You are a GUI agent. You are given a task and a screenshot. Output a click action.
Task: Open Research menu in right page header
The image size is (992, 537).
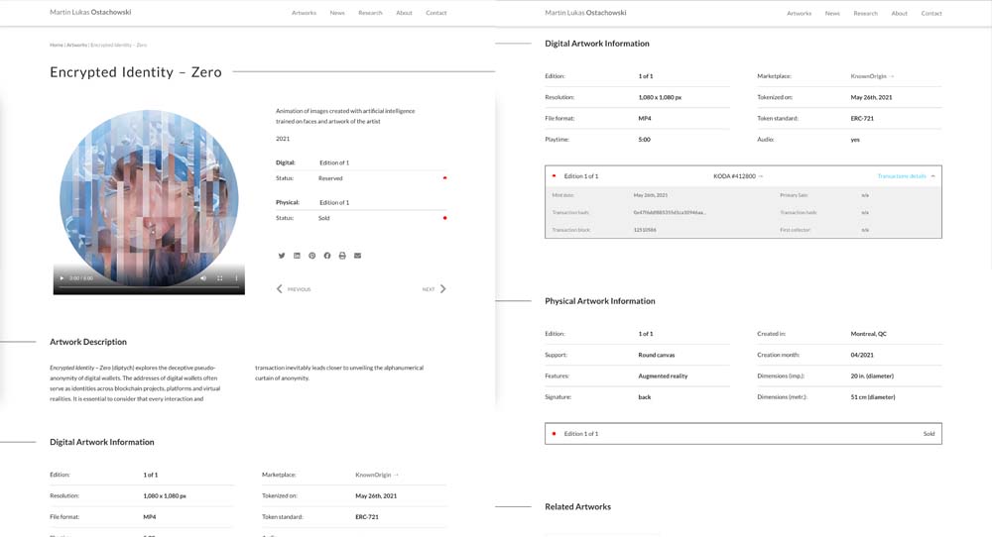point(865,13)
